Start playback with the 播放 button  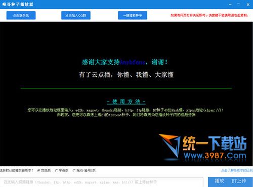219,181
